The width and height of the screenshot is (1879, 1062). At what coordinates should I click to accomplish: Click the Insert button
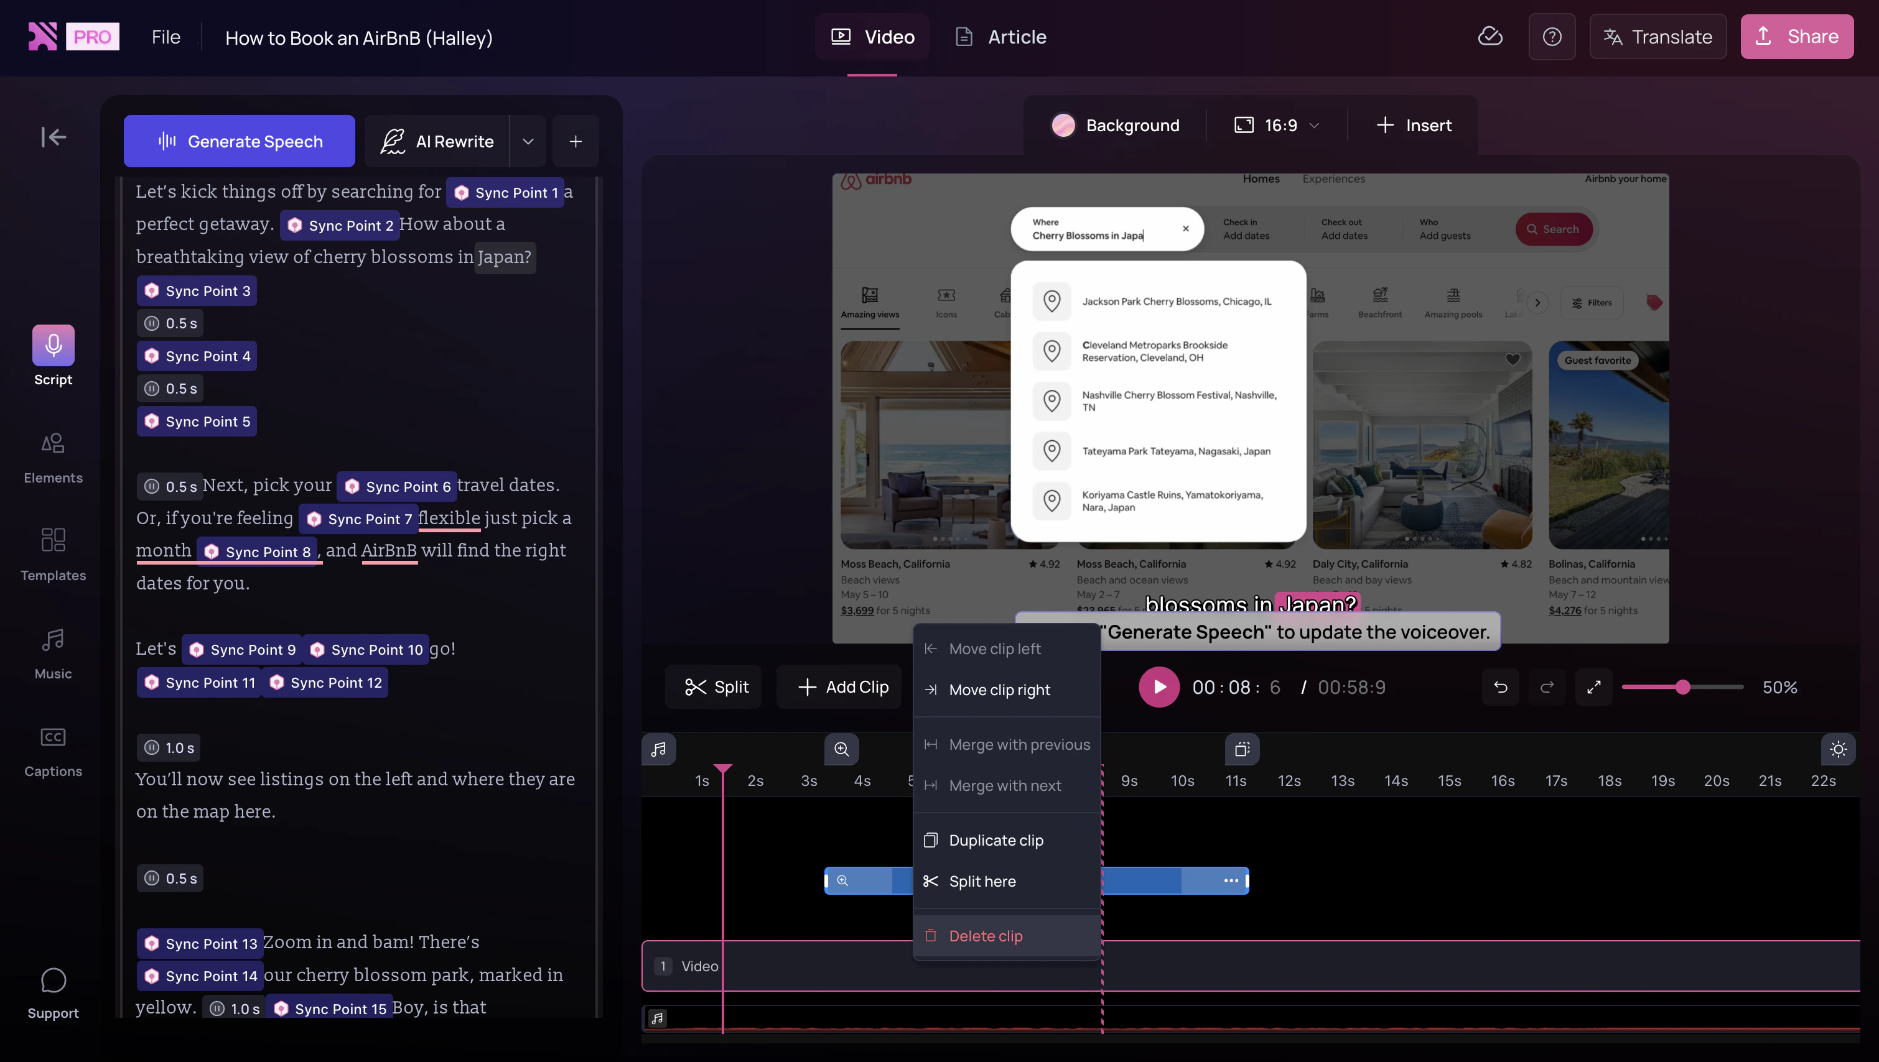pos(1414,126)
